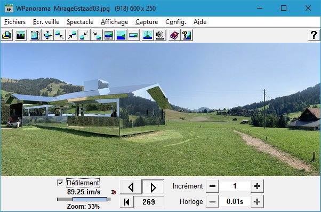321x212 pixels.
Task: Open the Fichiers menu
Action: [15, 22]
